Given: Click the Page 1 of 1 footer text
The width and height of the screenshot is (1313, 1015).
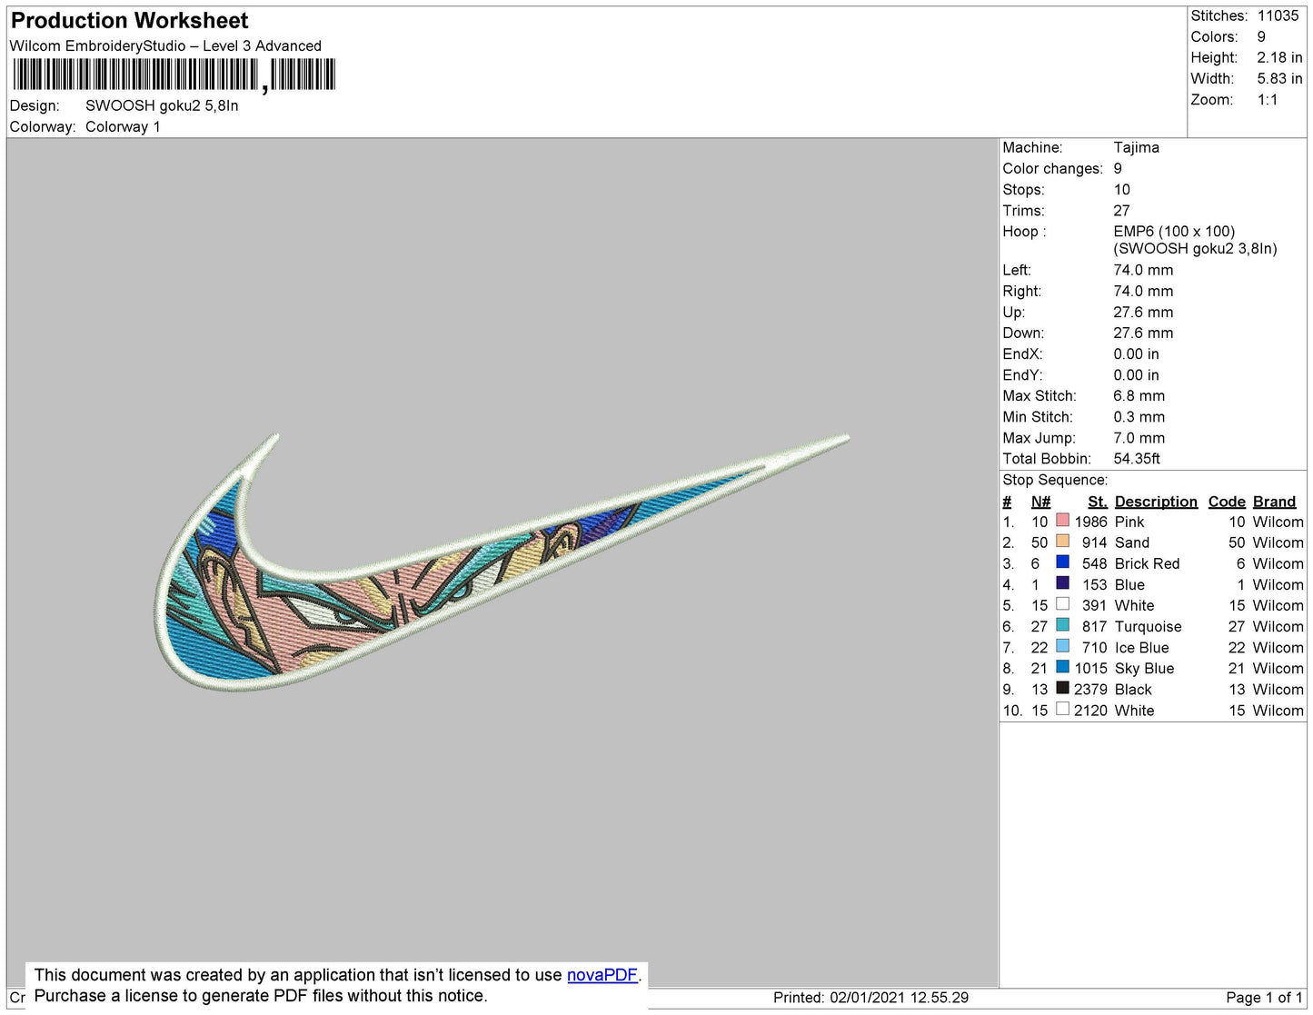Looking at the screenshot, I should 1264,998.
